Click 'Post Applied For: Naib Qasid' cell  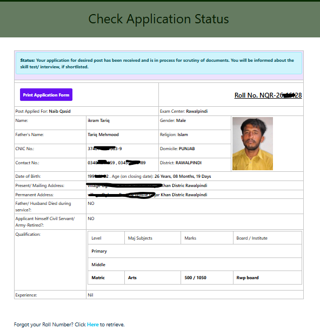pos(86,111)
